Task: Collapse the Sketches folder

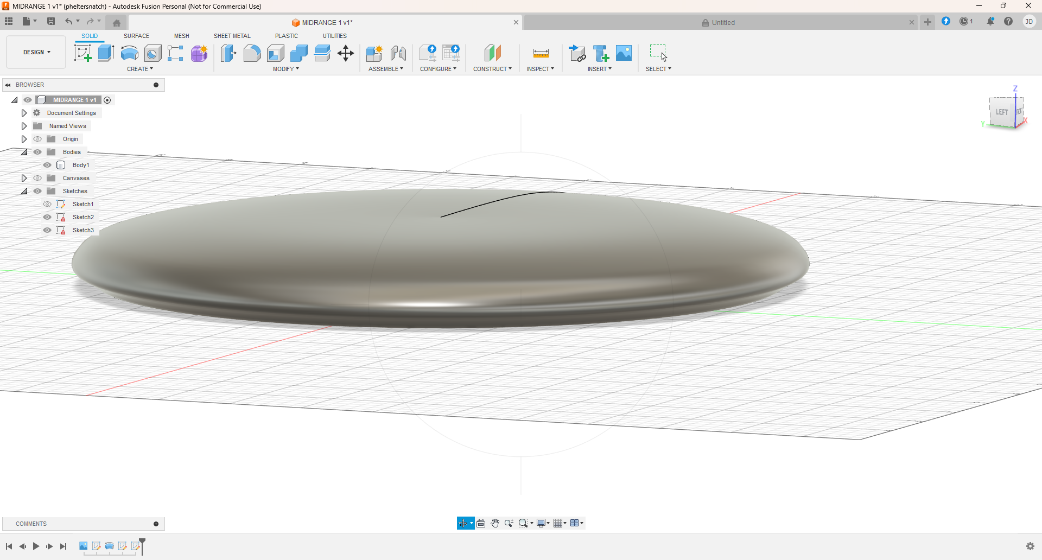Action: 24,191
